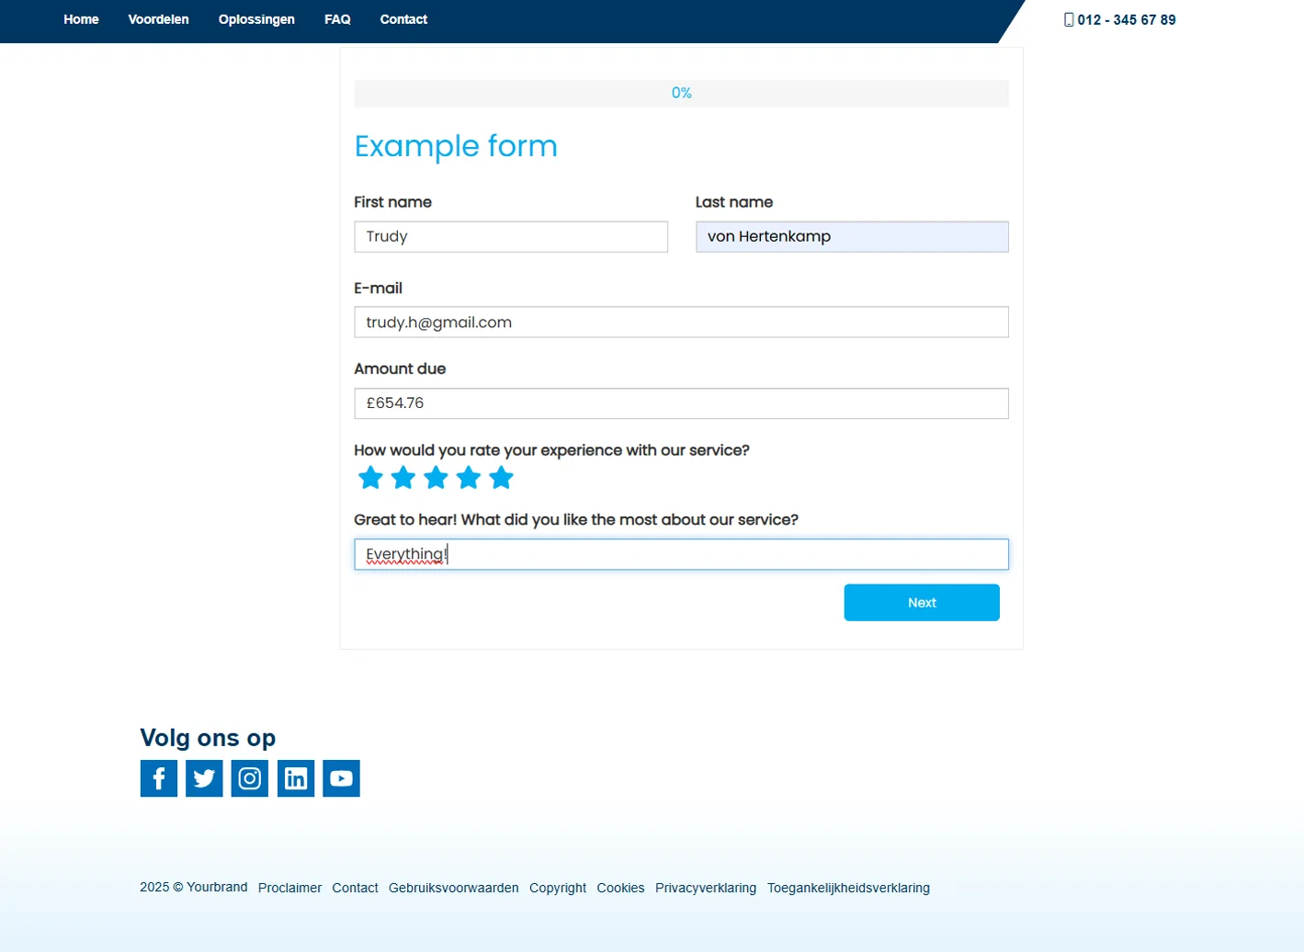
Task: Focus the Amount due input field
Action: point(681,402)
